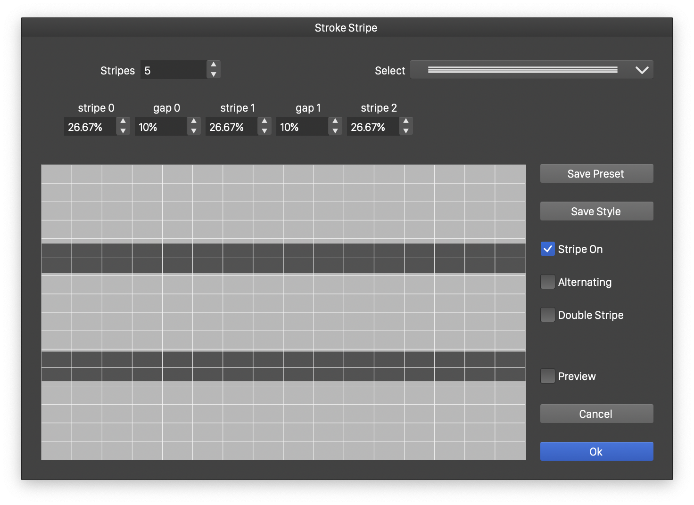The height and width of the screenshot is (505, 694).
Task: Click the upper dark gap band in preview
Action: pos(283,258)
